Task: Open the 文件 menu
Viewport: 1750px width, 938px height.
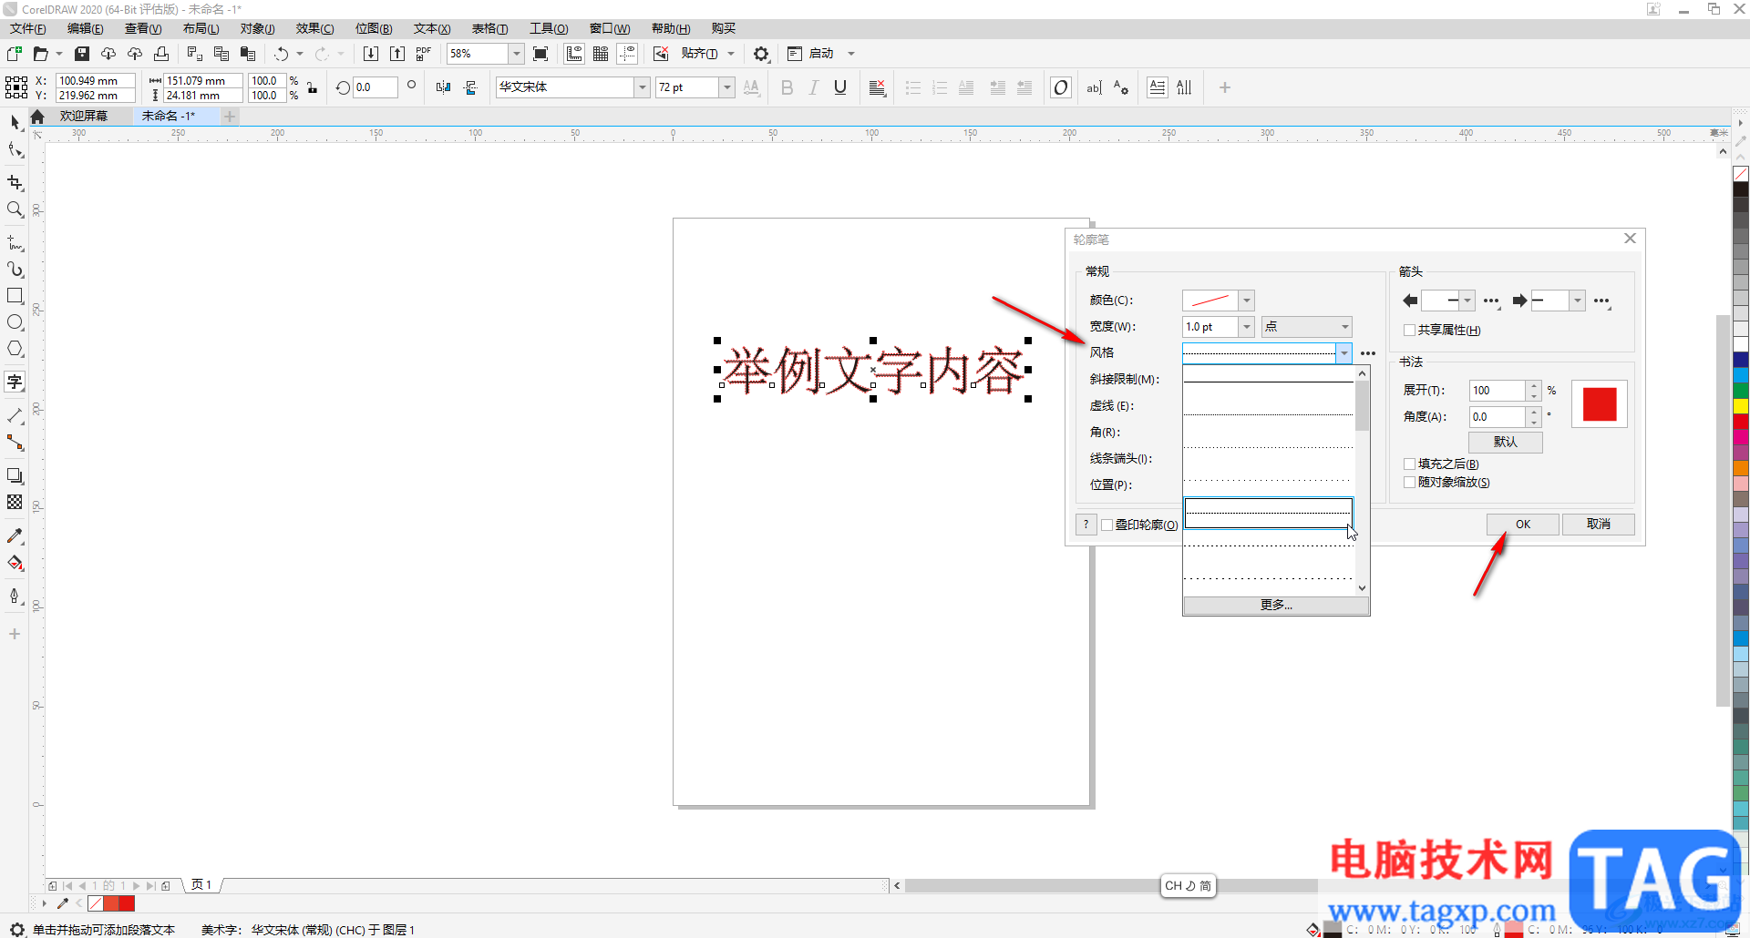Action: 28,29
